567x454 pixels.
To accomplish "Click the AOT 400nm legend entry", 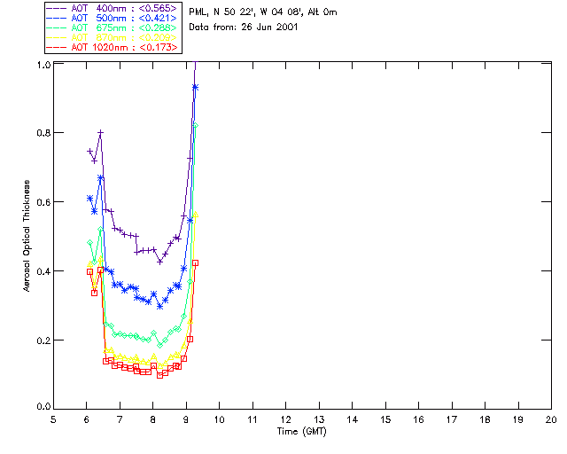I will [113, 8].
